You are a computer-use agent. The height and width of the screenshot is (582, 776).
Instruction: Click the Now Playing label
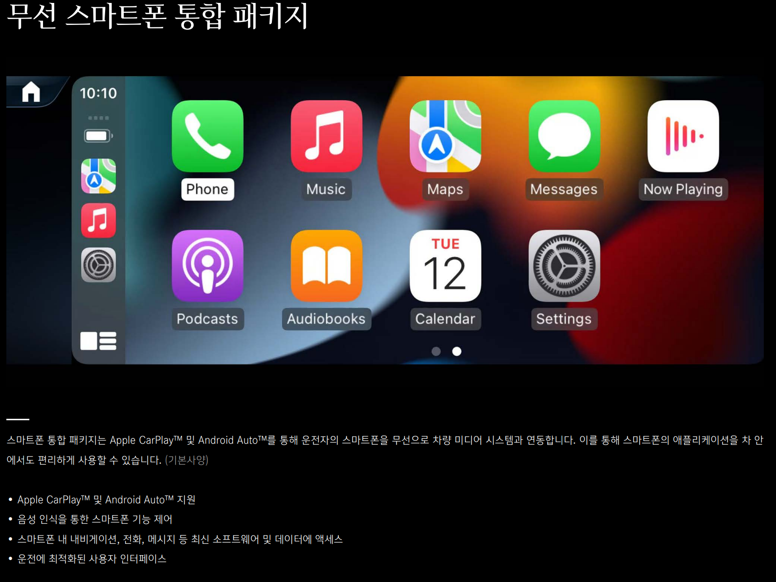point(683,189)
